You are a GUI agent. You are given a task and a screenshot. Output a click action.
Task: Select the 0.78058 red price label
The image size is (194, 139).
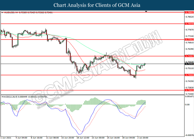pyautogui.click(x=189, y=24)
